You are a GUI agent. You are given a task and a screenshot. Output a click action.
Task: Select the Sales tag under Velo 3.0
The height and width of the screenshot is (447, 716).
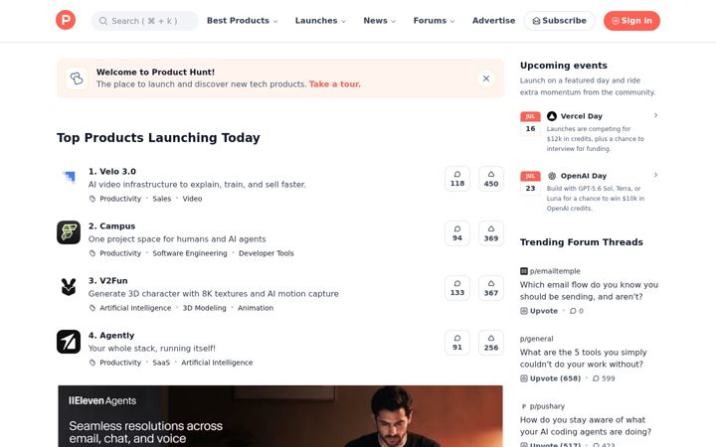[x=162, y=199]
